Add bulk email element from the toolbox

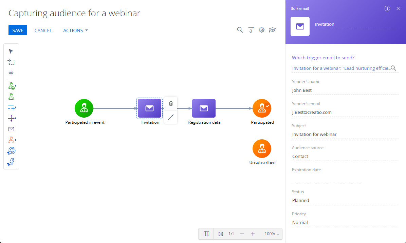11,129
